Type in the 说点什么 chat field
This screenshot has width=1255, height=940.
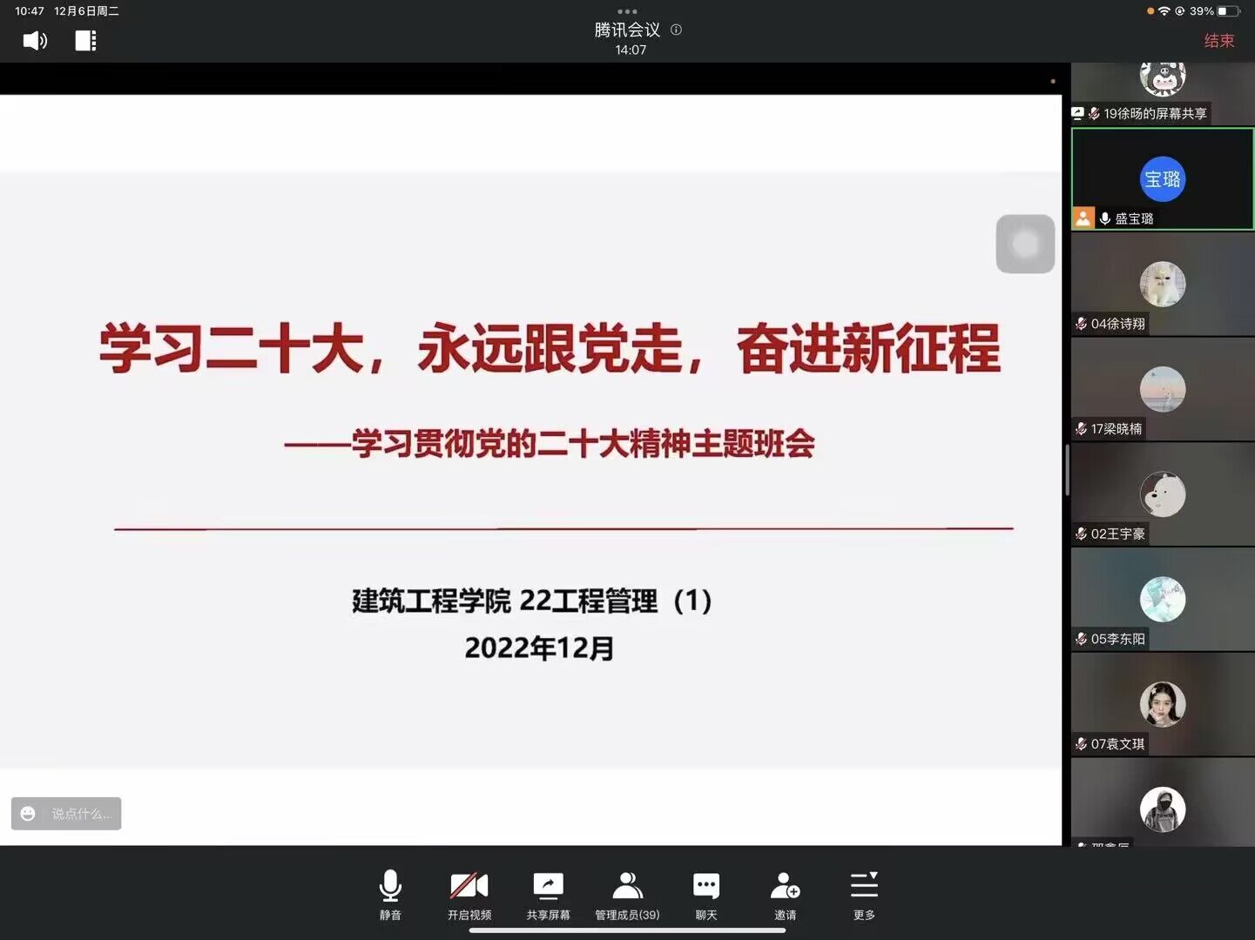pos(80,814)
